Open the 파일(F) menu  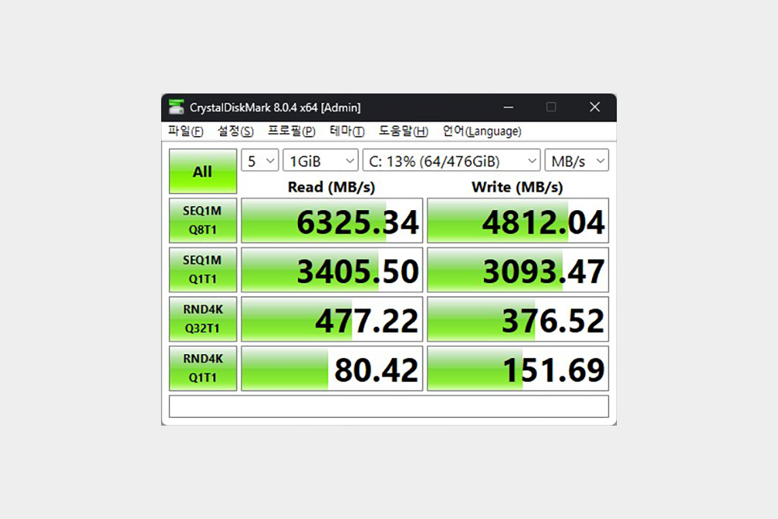click(186, 131)
